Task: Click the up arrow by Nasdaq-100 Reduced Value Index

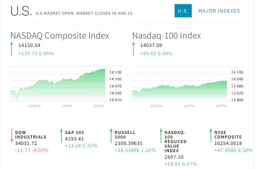Action: click(x=161, y=136)
